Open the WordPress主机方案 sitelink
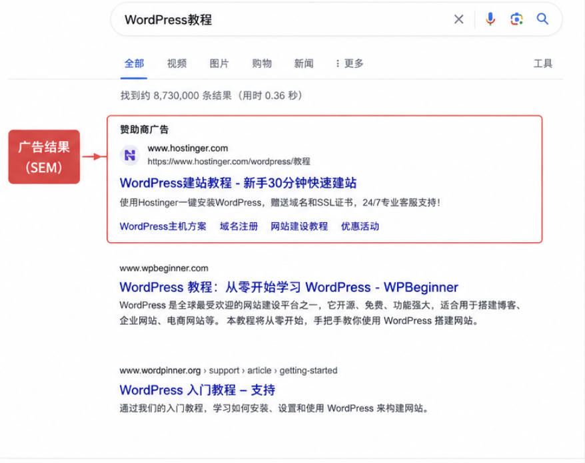This screenshot has height=463, width=585. tap(163, 226)
